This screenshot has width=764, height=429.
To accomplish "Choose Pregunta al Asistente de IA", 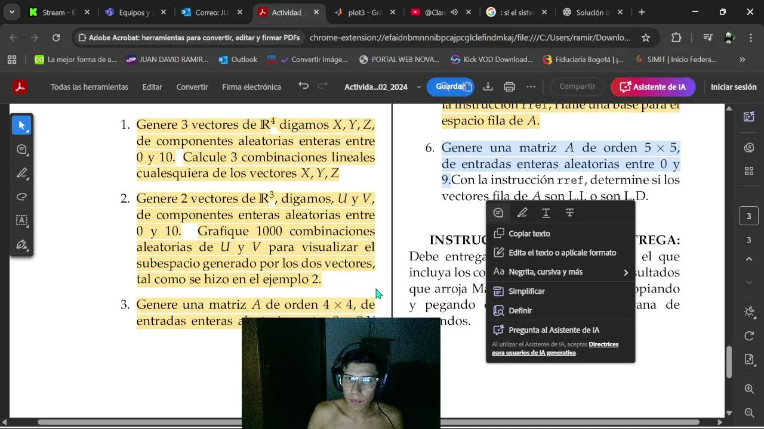I will tap(560, 330).
